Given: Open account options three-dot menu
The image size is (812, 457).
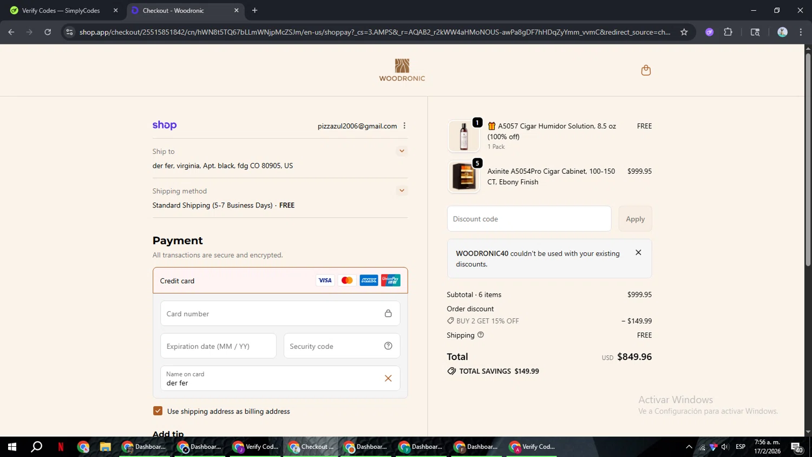Looking at the screenshot, I should [x=404, y=126].
